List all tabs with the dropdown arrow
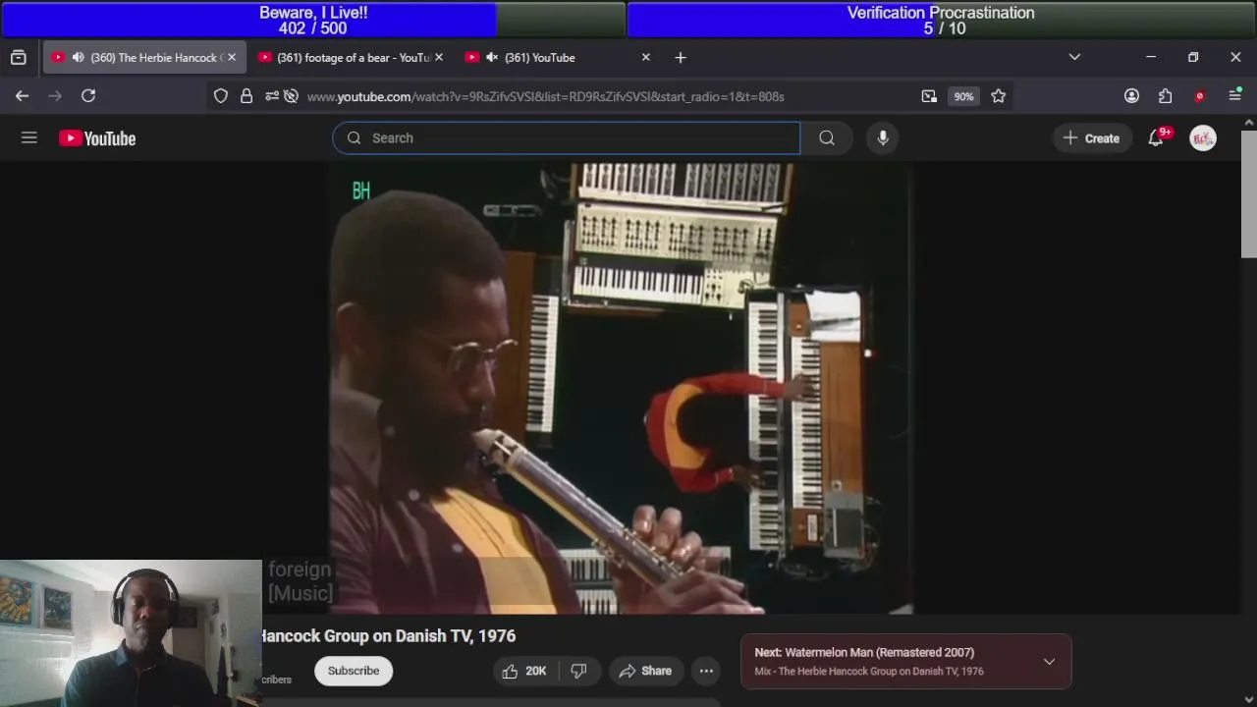 pos(1074,57)
